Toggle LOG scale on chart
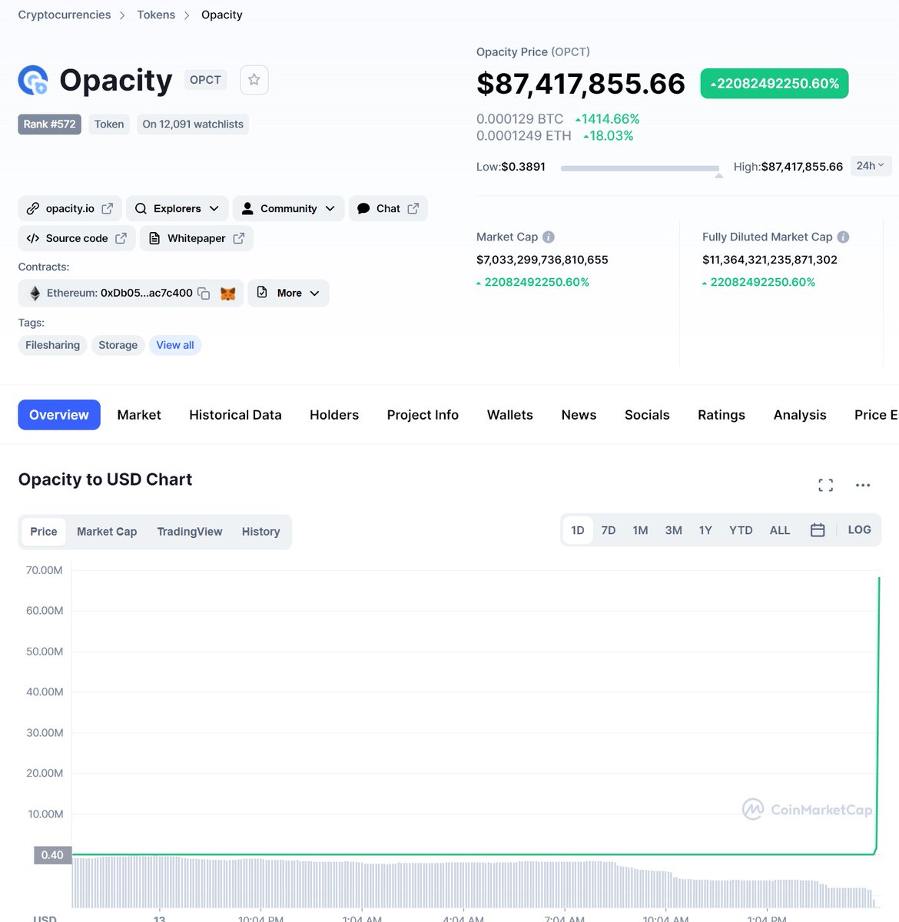Image resolution: width=899 pixels, height=922 pixels. point(859,530)
